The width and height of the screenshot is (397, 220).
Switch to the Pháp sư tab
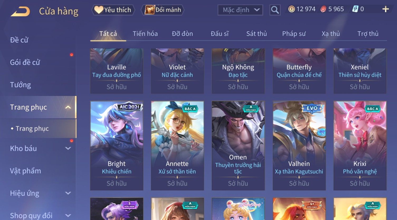(x=294, y=34)
